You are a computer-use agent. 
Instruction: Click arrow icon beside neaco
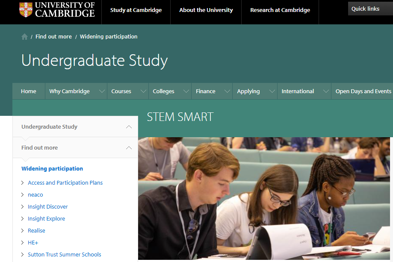pyautogui.click(x=23, y=194)
